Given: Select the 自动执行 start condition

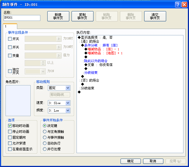Looking at the screenshot, I should click(x=45, y=143).
